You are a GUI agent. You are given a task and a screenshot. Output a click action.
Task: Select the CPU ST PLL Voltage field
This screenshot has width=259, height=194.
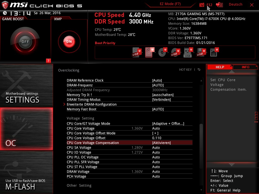click(129, 167)
